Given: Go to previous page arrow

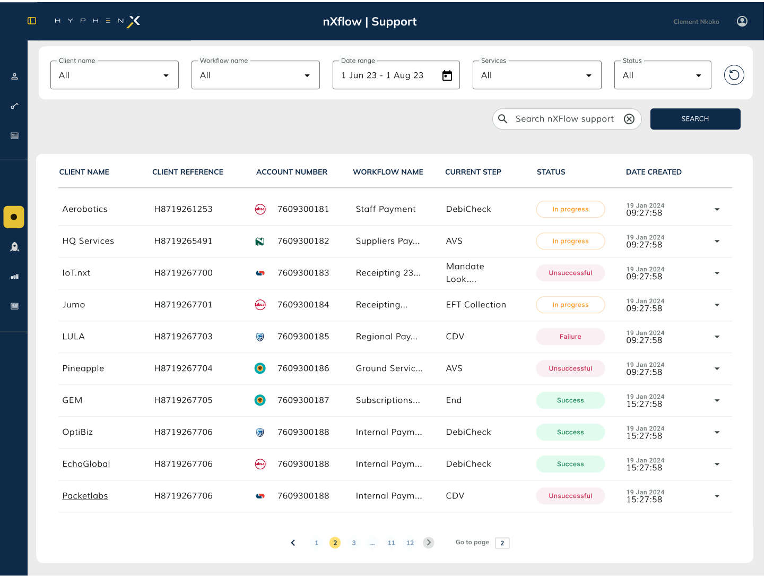Looking at the screenshot, I should tap(293, 543).
